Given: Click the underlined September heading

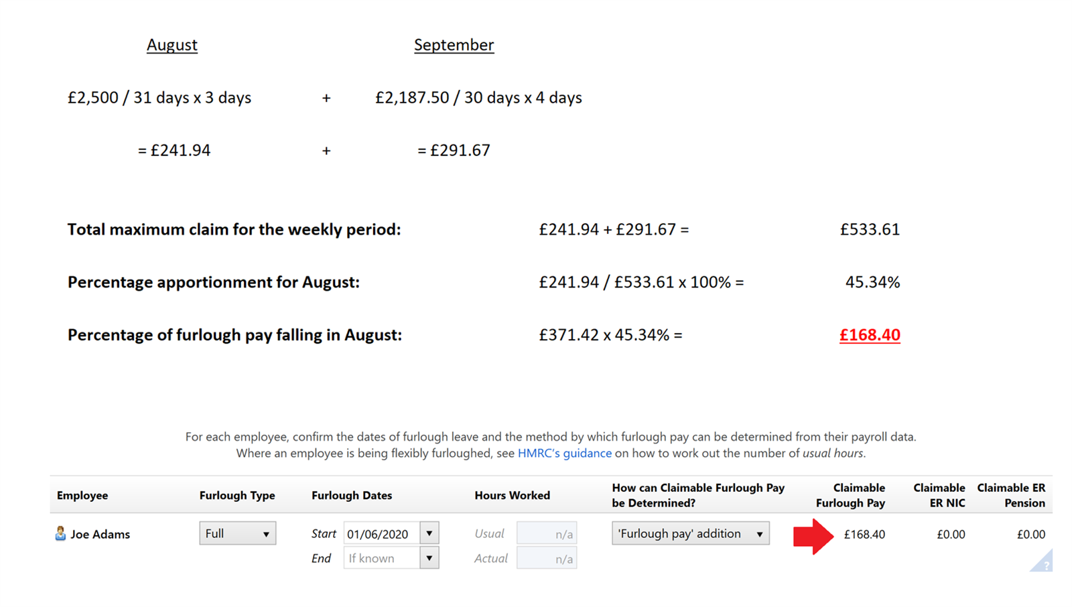Looking at the screenshot, I should (x=454, y=45).
